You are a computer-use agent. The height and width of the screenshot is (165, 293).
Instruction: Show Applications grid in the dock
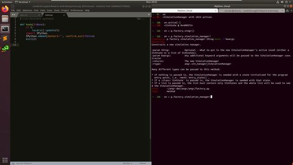pyautogui.click(x=5, y=160)
